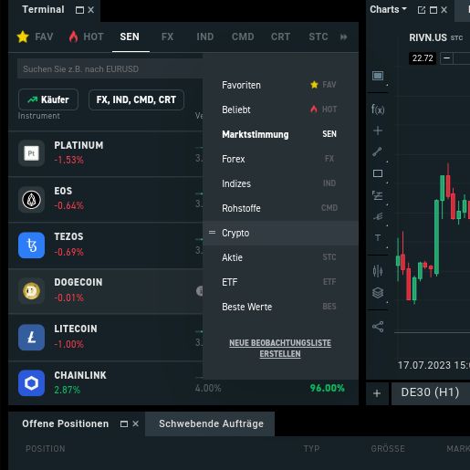Click the Platinum instrument icon
Image resolution: width=470 pixels, height=470 pixels.
pos(31,153)
